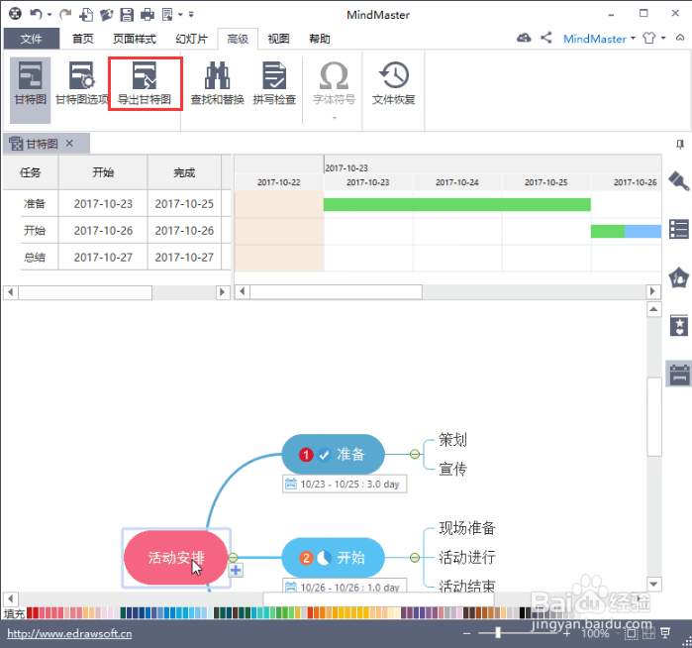
Task: Pick the black fill color swatch
Action: click(523, 612)
